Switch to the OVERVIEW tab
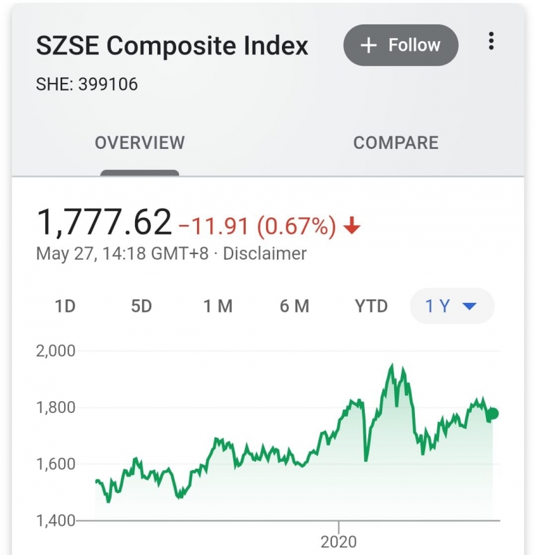Viewport: 536px width, 555px height. click(x=139, y=143)
